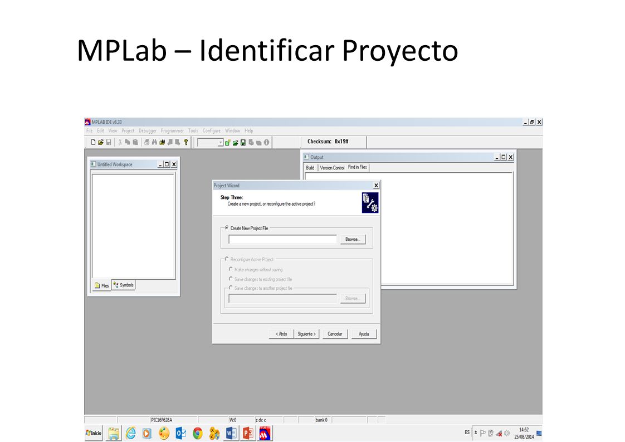Viewport: 625px width, 442px height.
Task: Click the green Save Workspace disk icon
Action: pyautogui.click(x=243, y=143)
